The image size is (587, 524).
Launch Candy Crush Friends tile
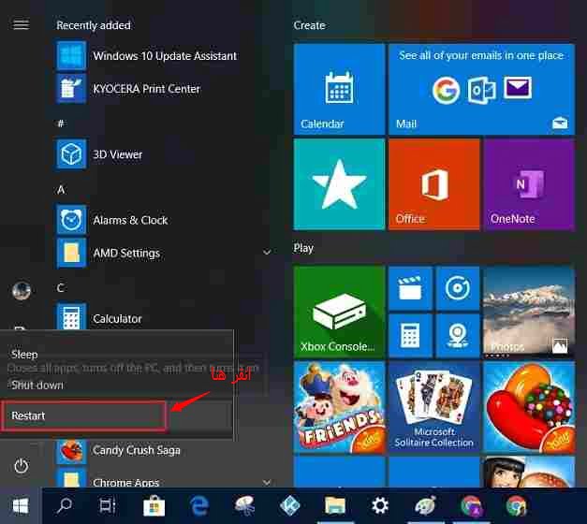(339, 407)
